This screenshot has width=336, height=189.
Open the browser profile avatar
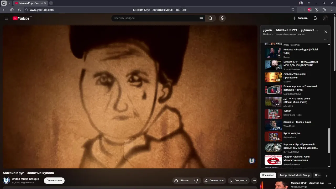(301, 3)
